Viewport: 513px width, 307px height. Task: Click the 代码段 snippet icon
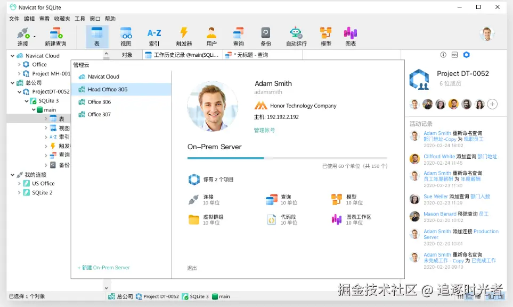pyautogui.click(x=272, y=219)
